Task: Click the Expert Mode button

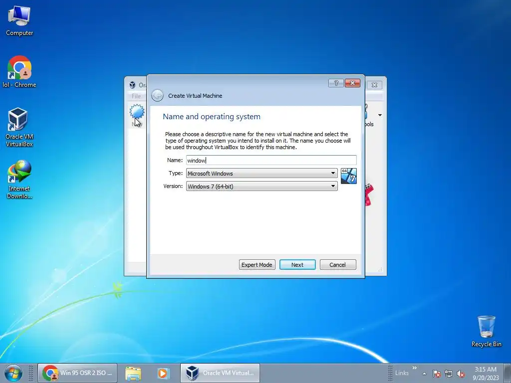Action: 257,265
